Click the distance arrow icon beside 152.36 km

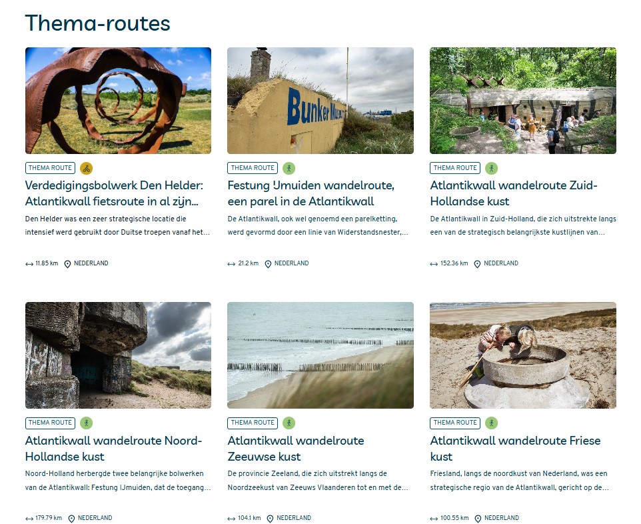click(434, 264)
